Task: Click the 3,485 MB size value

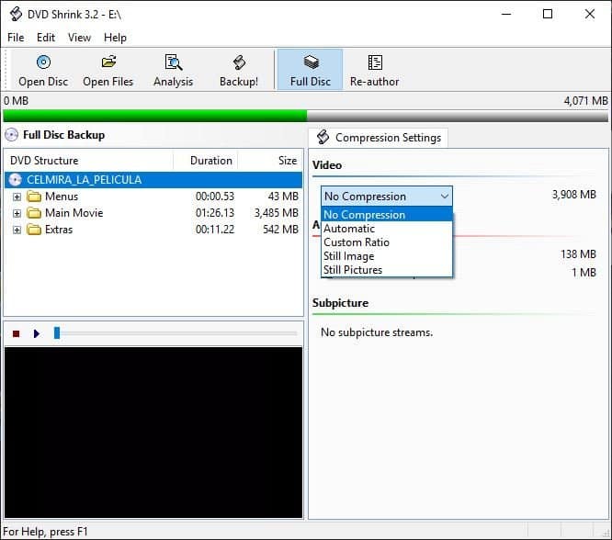Action: pyautogui.click(x=277, y=213)
